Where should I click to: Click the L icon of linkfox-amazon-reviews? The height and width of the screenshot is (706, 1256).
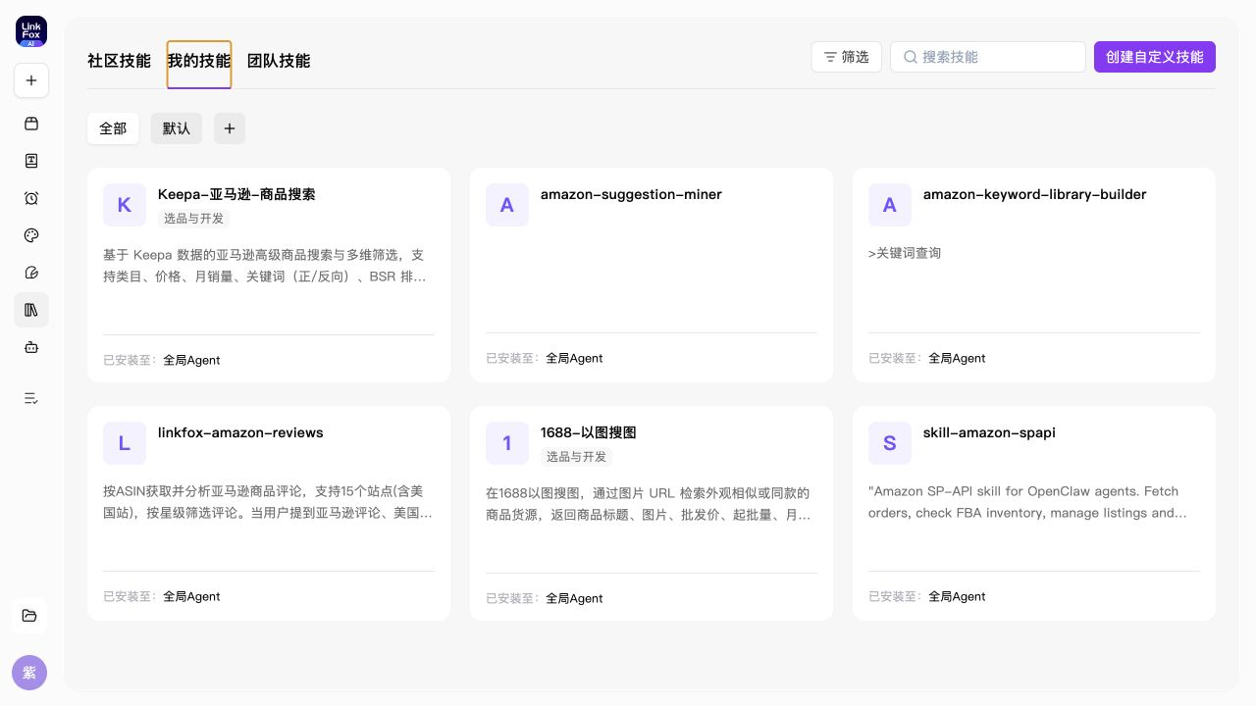click(x=125, y=443)
